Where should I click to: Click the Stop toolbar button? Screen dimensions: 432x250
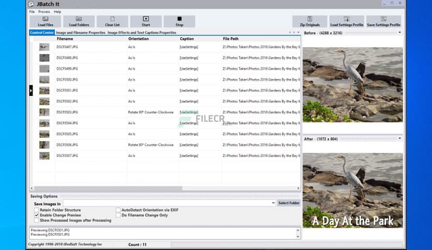coord(179,22)
